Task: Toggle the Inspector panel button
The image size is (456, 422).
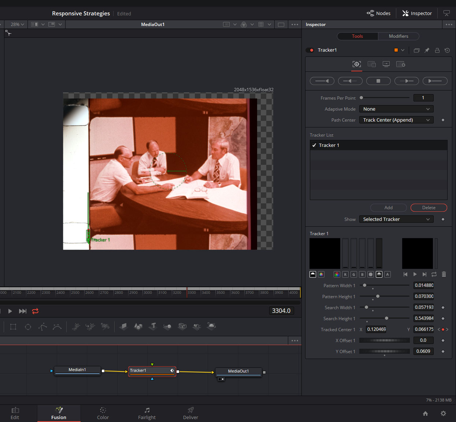Action: pos(417,14)
